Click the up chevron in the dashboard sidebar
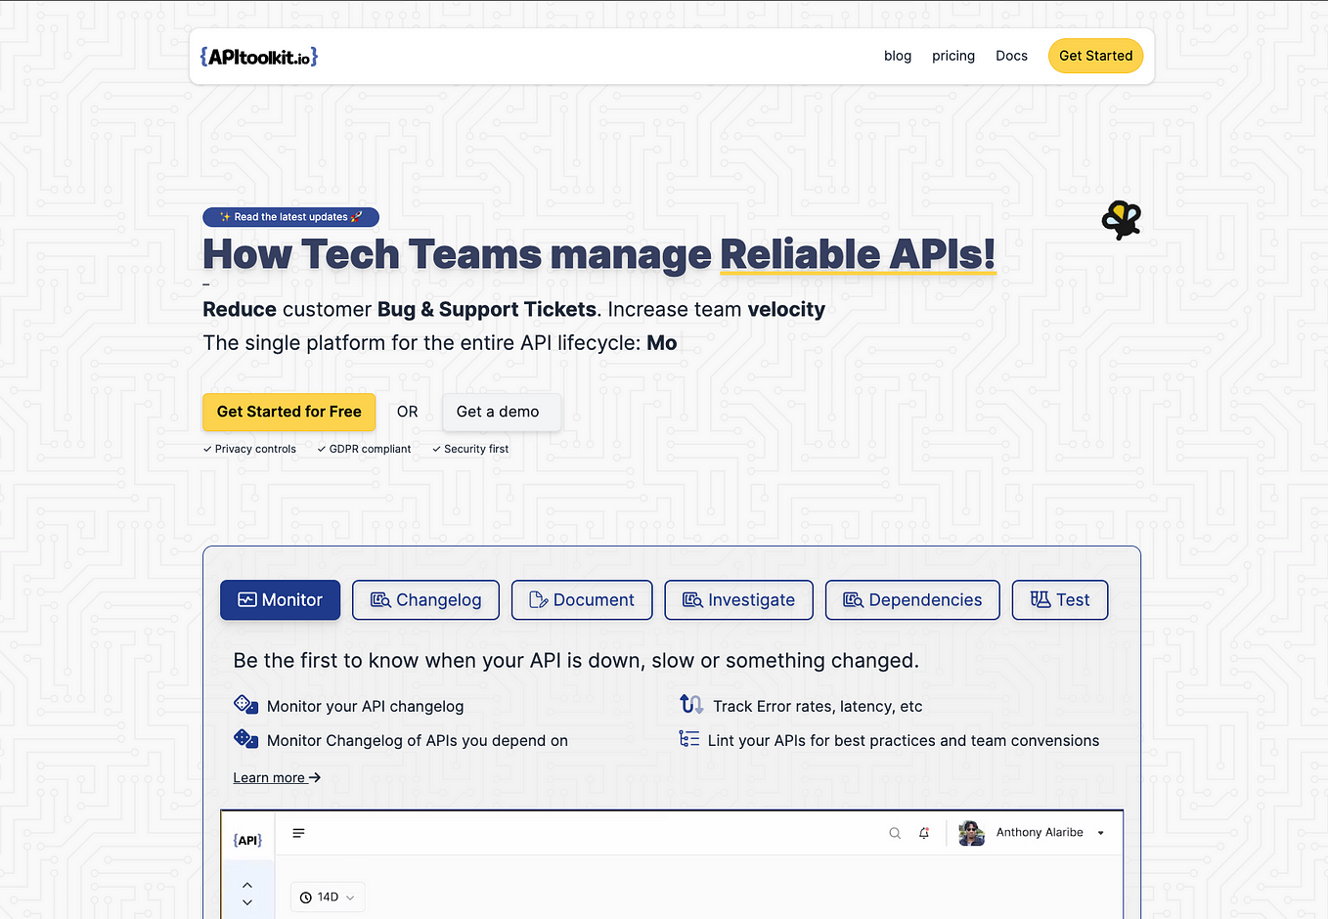1328x919 pixels. [x=247, y=883]
